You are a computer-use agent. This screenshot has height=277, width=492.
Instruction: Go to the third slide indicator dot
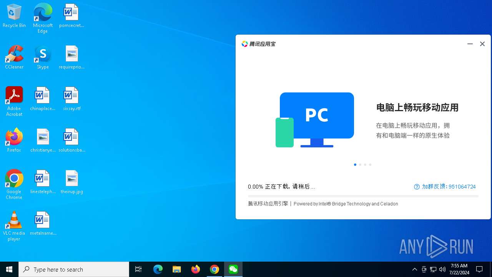click(365, 165)
